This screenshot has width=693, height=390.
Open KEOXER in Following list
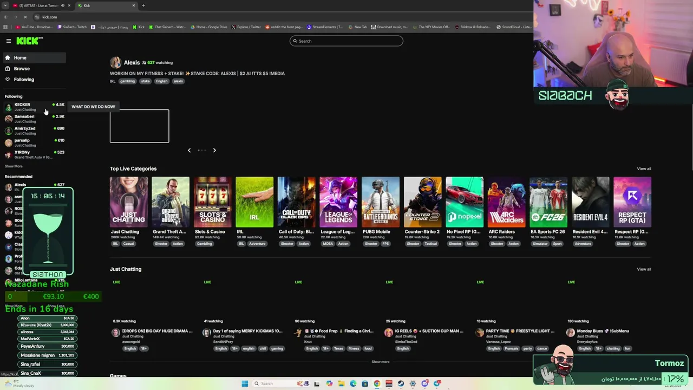point(35,107)
